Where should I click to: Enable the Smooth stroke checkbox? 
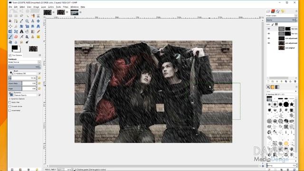point(9,106)
